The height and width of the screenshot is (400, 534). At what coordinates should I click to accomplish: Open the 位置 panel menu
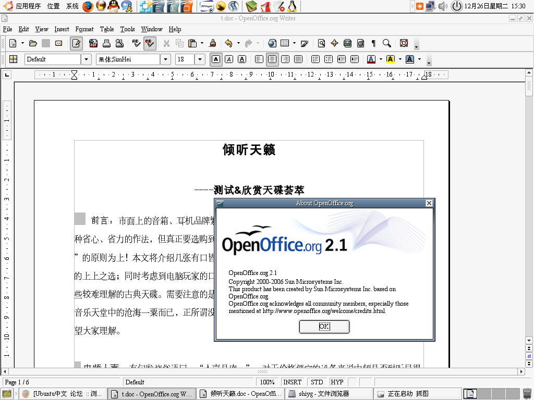click(x=54, y=6)
